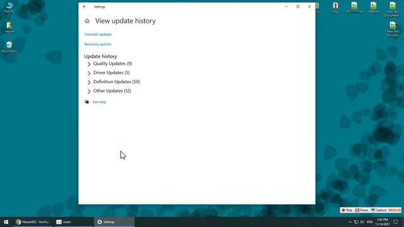404x227 pixels.
Task: Click the Home icon beside View update history
Action: 87,21
